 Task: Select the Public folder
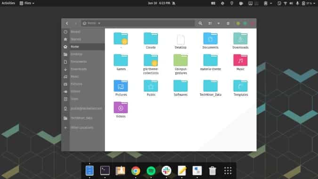pos(151,88)
